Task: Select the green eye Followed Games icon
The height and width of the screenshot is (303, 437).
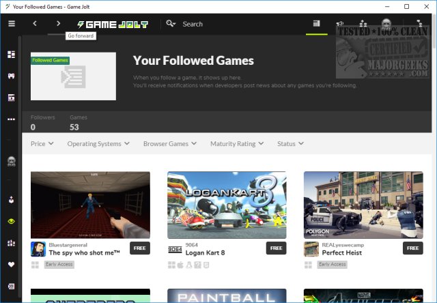Action: 12,221
